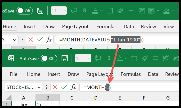Open Data tab in the =MONTH(1) window

153,74
